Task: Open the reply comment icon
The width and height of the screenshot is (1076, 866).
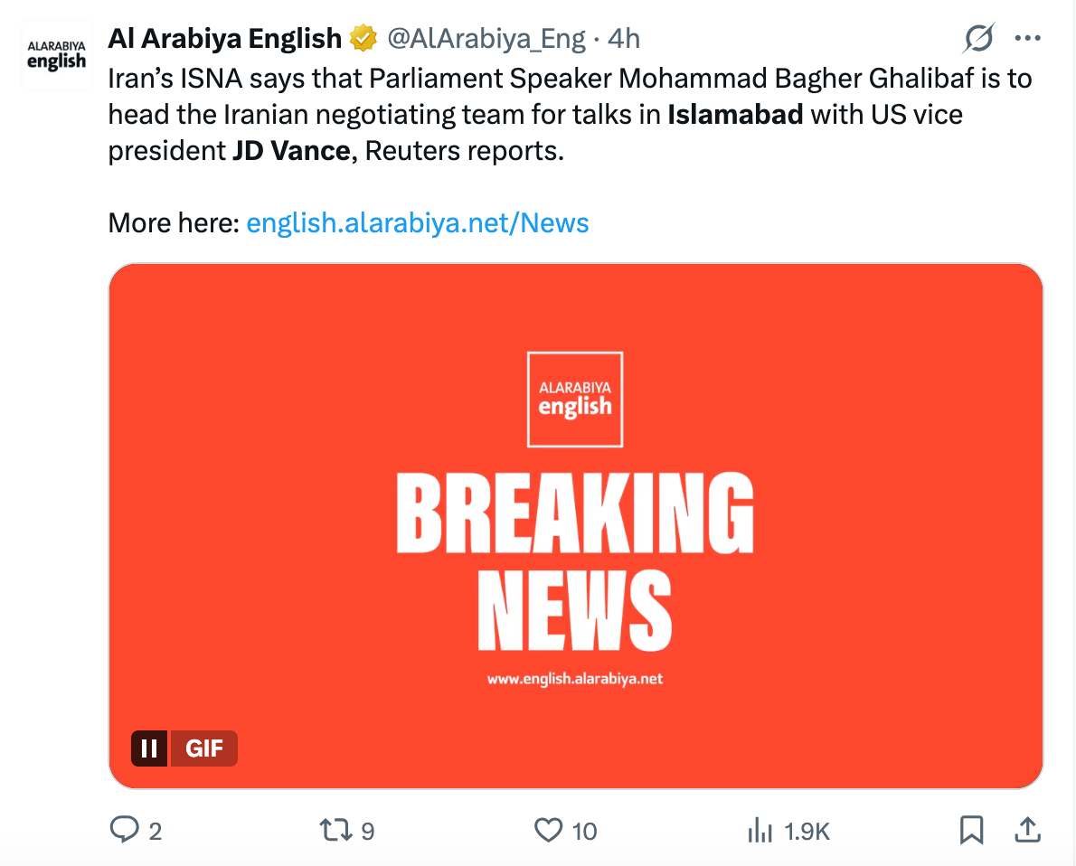Action: tap(124, 830)
